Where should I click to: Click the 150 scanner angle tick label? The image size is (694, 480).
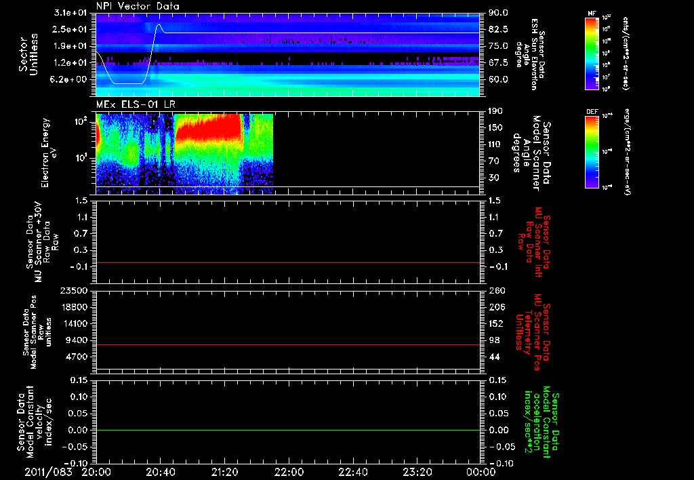tap(495, 127)
